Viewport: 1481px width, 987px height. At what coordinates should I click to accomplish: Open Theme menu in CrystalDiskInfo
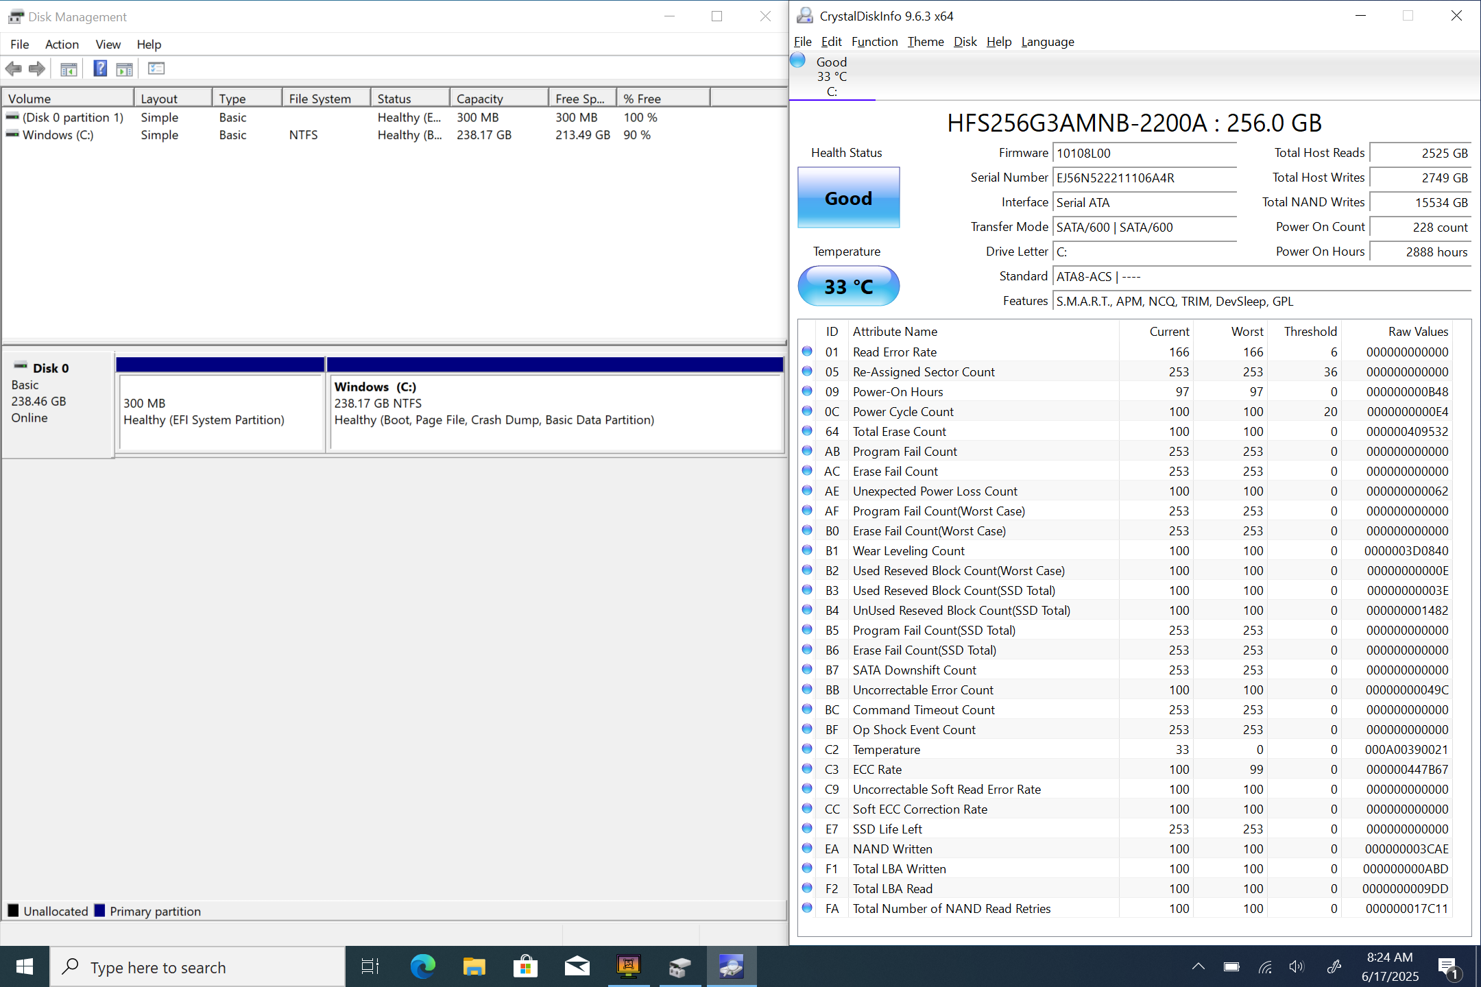pos(926,42)
